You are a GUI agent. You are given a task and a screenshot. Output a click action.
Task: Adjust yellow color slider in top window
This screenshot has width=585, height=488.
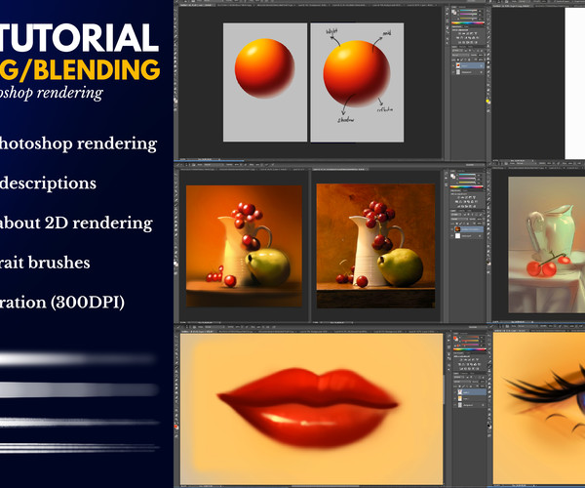click(469, 19)
